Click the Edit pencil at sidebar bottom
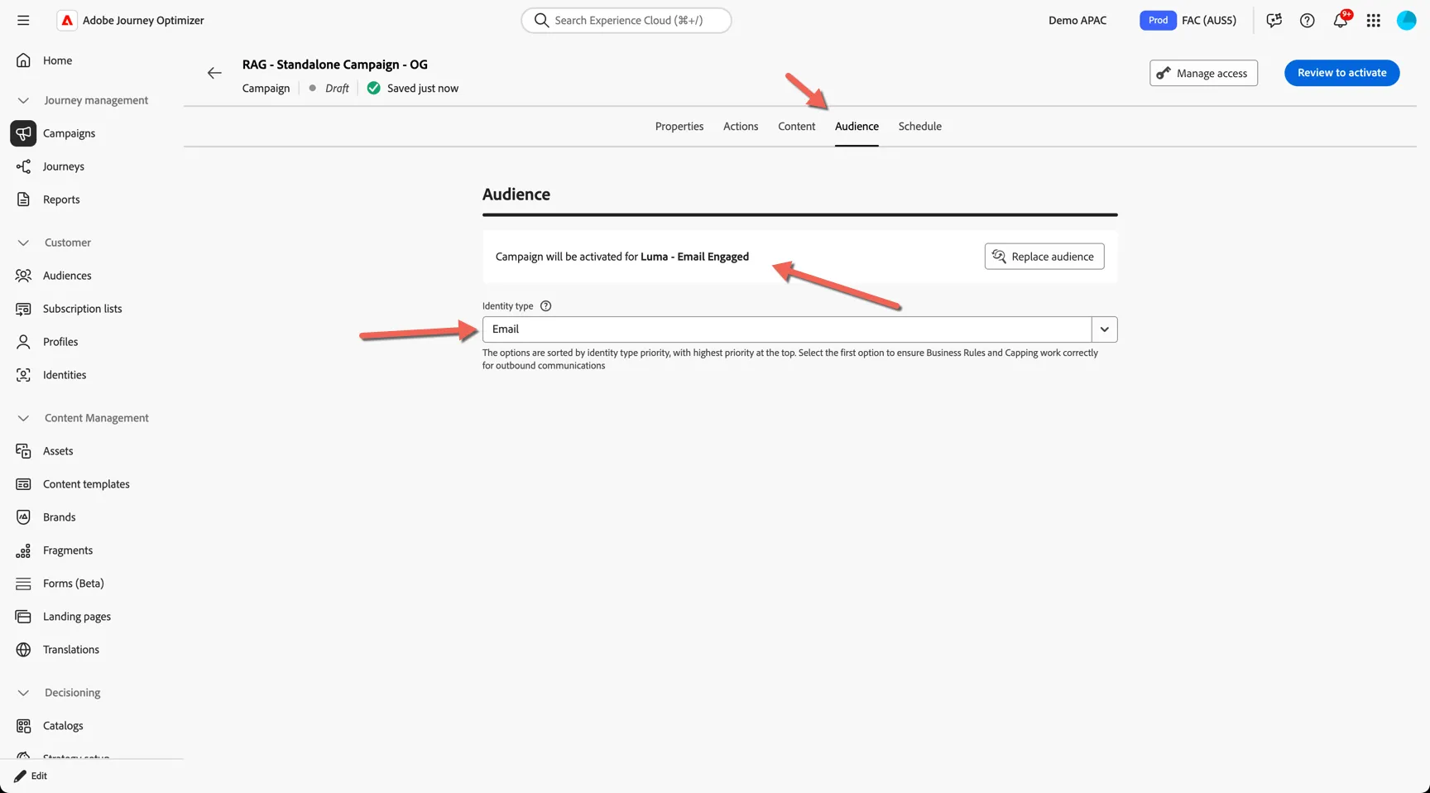The image size is (1430, 793). pos(20,776)
